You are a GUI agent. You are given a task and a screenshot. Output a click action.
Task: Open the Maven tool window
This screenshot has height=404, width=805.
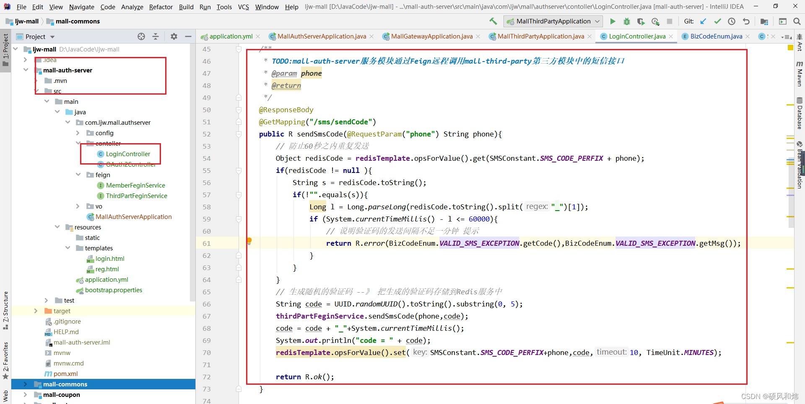(x=800, y=74)
